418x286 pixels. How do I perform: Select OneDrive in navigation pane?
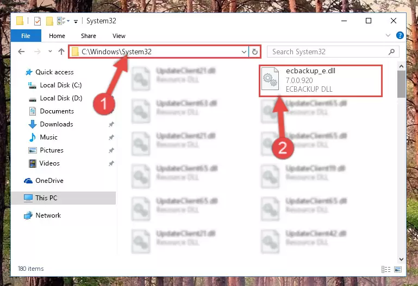coord(43,181)
